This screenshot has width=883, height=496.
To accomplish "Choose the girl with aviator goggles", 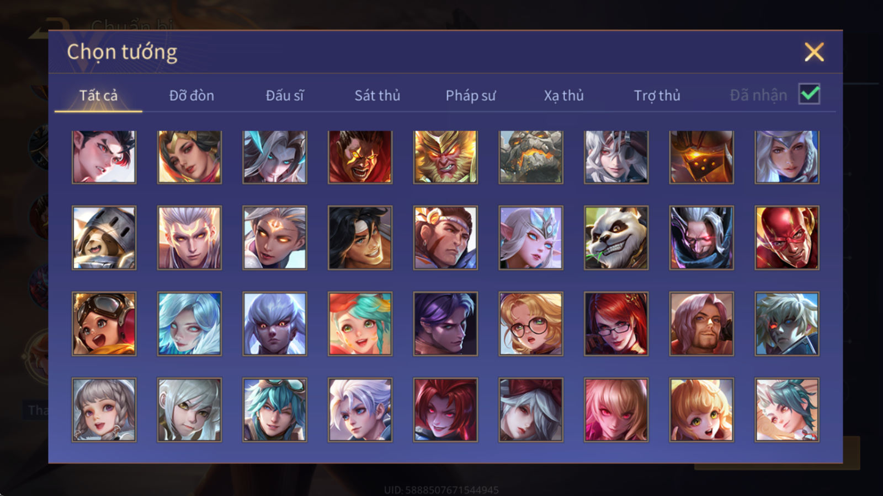I will [104, 324].
